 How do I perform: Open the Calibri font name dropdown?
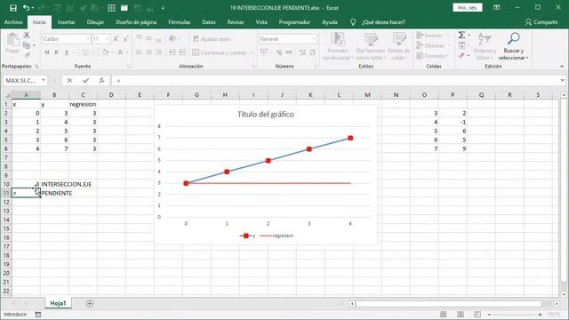tap(88, 39)
